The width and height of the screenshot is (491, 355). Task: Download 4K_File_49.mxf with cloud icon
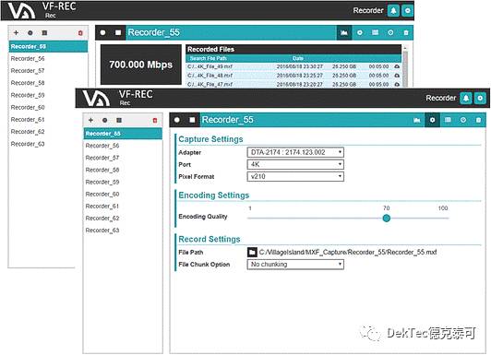click(397, 66)
